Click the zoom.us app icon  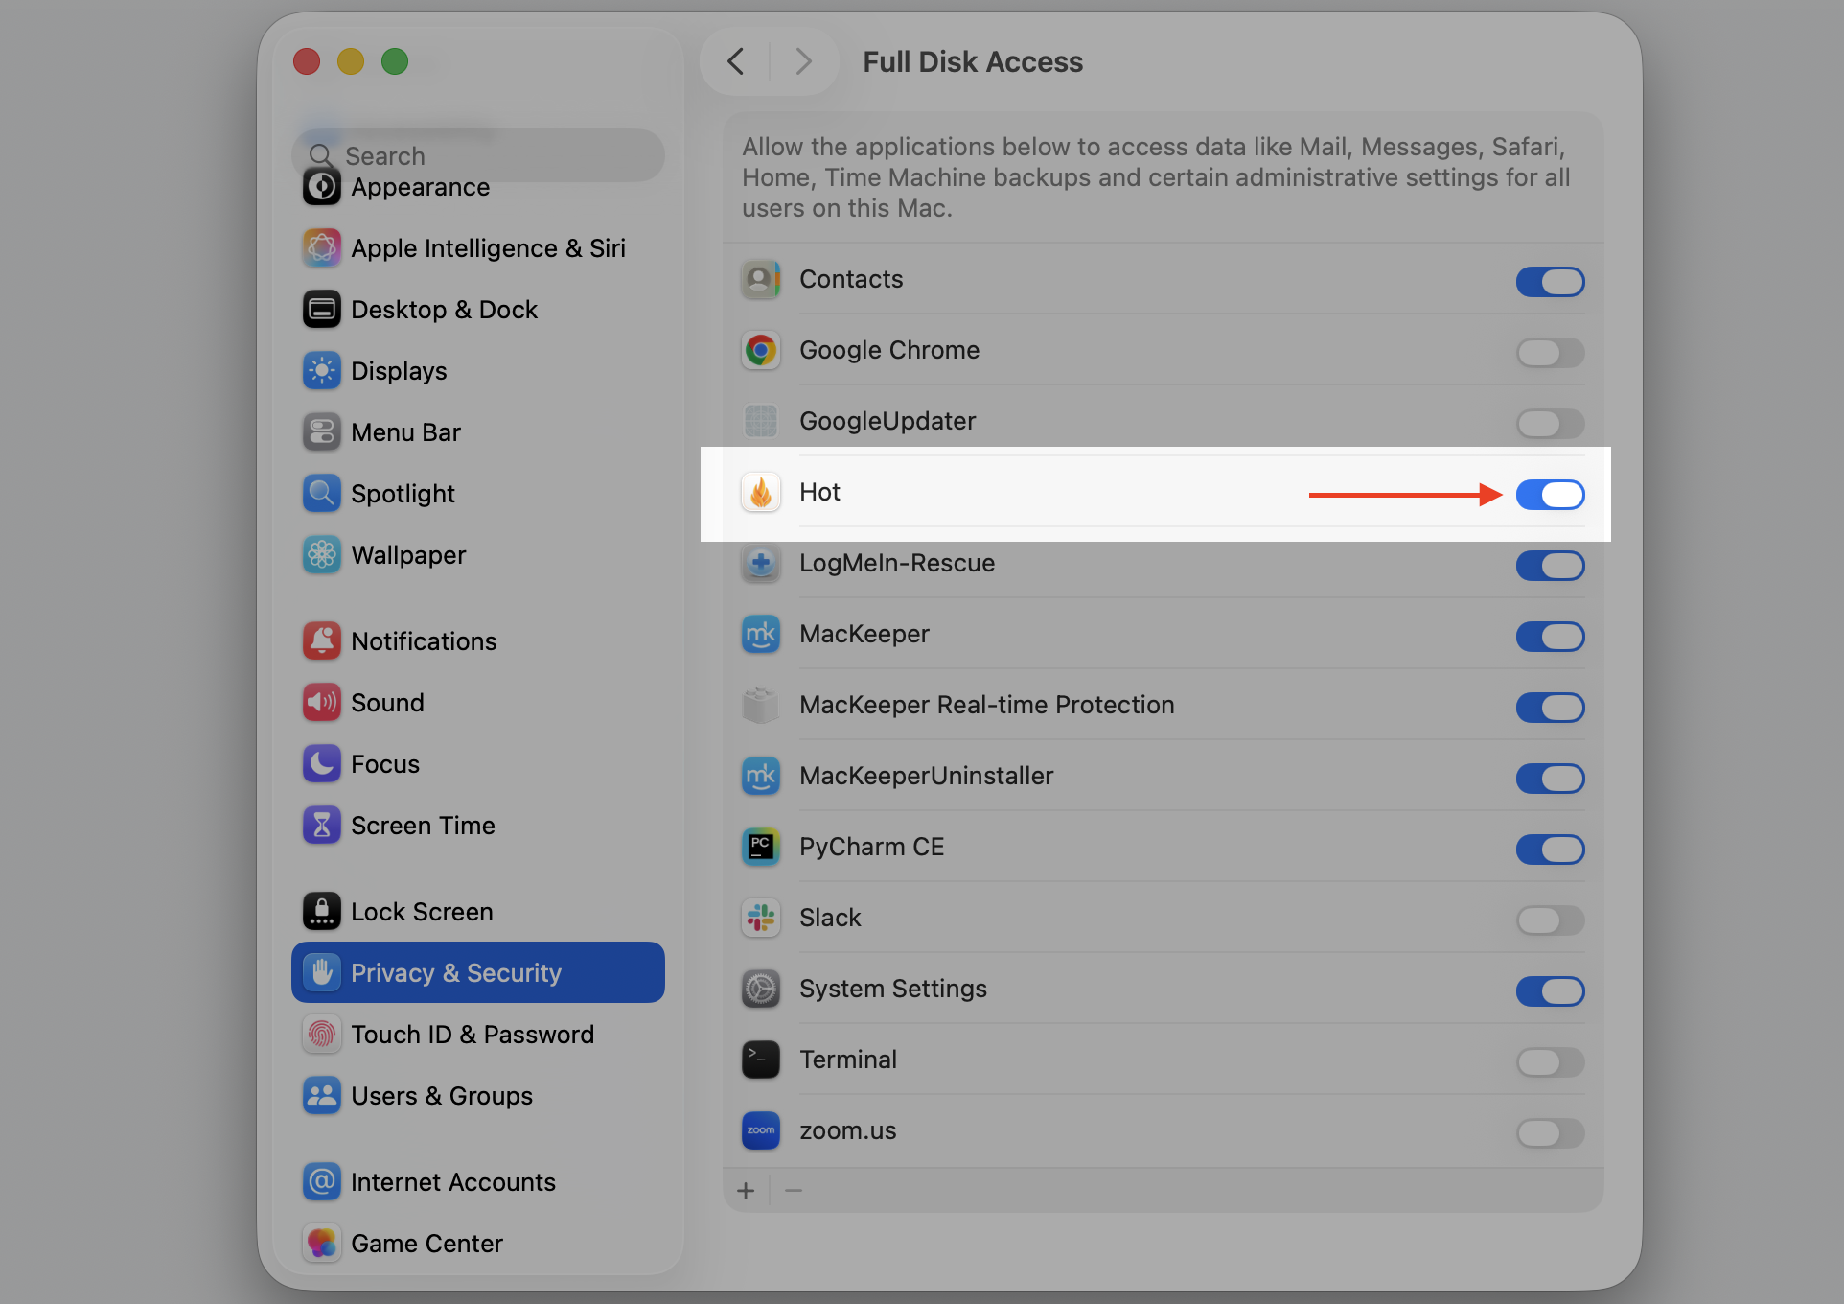coord(761,1131)
